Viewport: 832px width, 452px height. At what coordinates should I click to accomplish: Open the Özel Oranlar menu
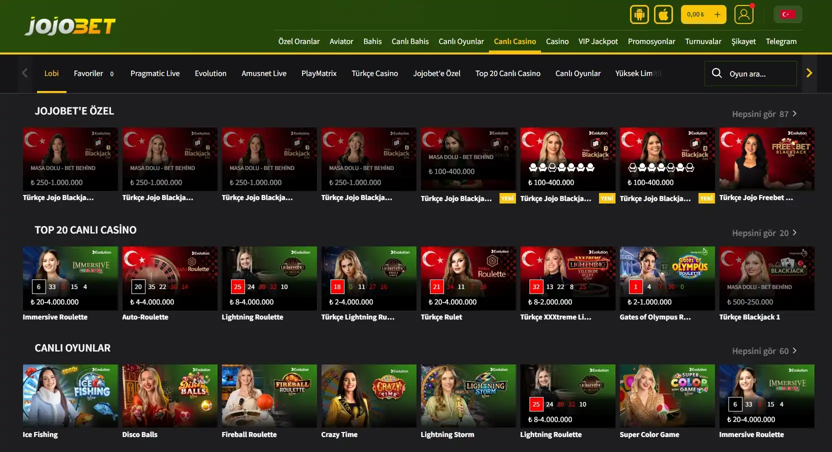tap(299, 41)
